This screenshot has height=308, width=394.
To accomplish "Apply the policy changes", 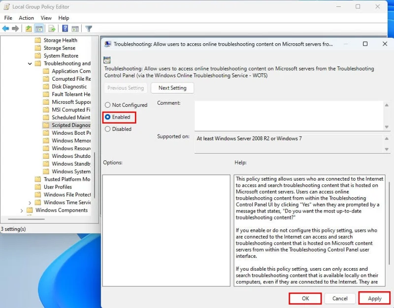I will pos(374,299).
